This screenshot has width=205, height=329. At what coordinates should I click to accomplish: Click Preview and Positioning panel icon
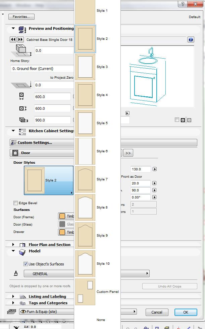(22, 29)
